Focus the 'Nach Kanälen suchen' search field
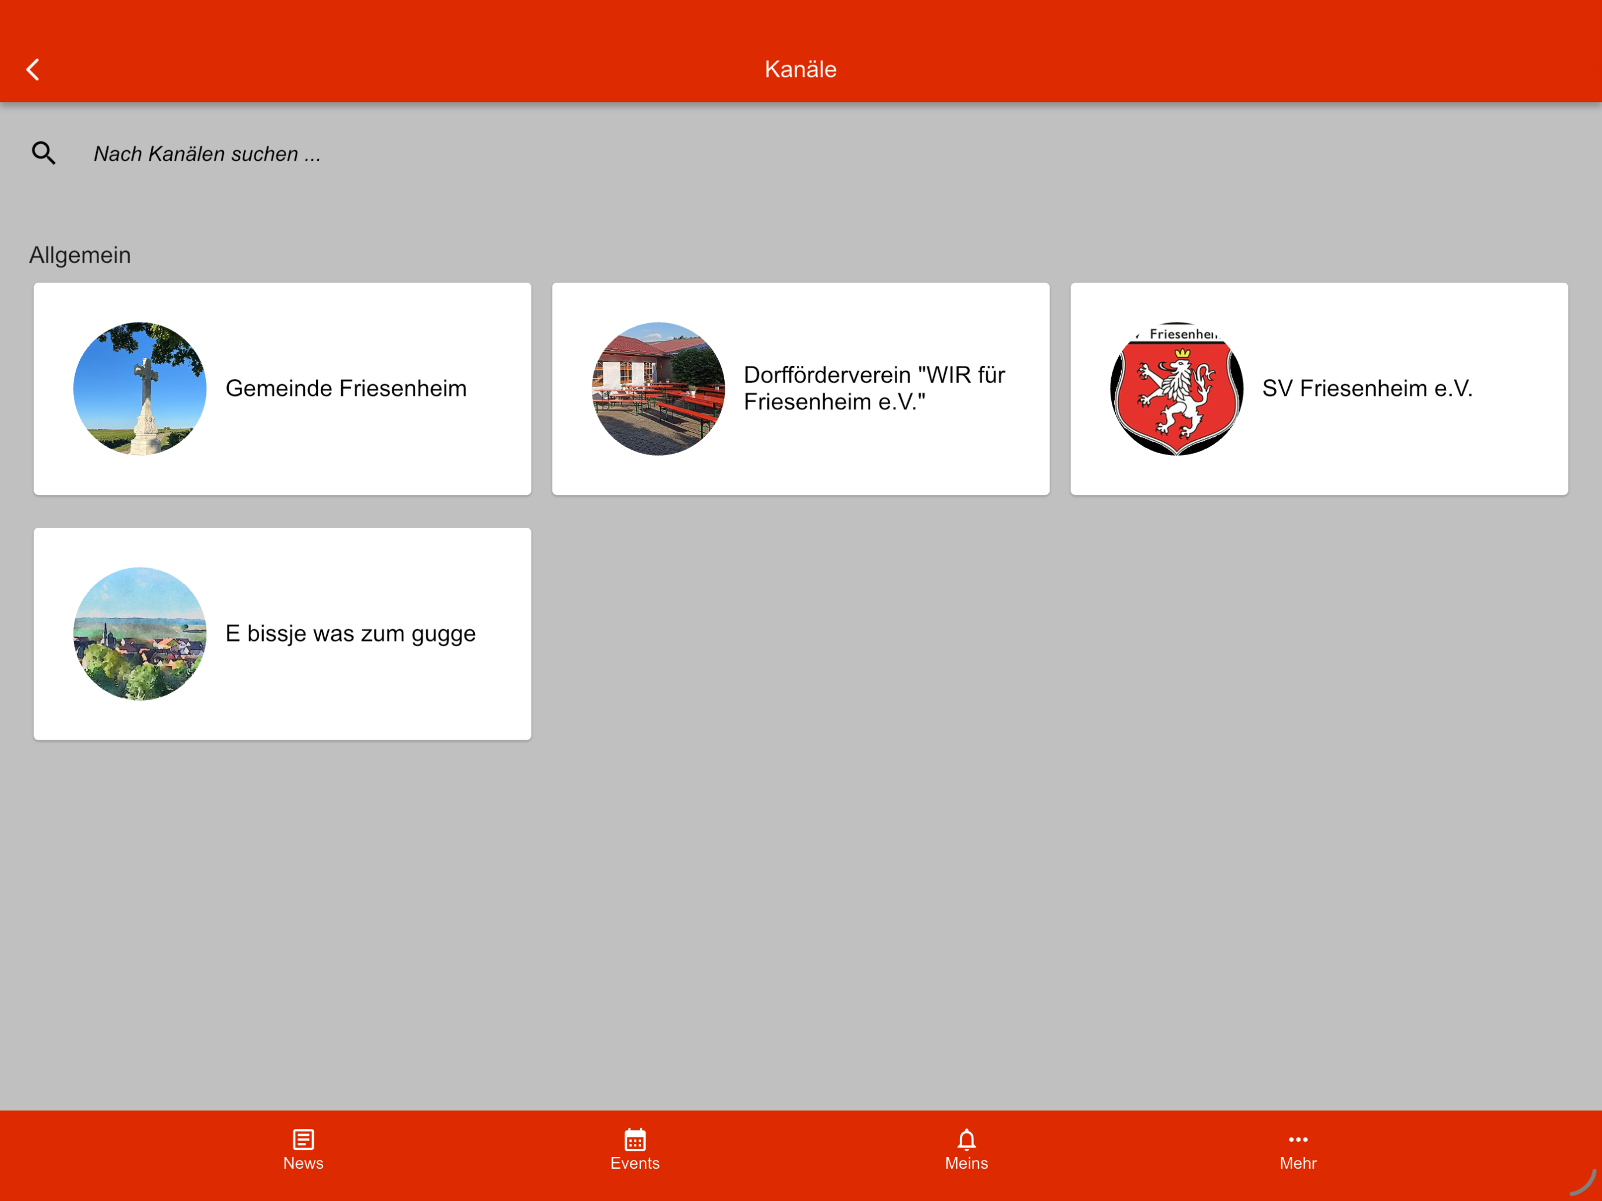The image size is (1602, 1201). tap(833, 154)
